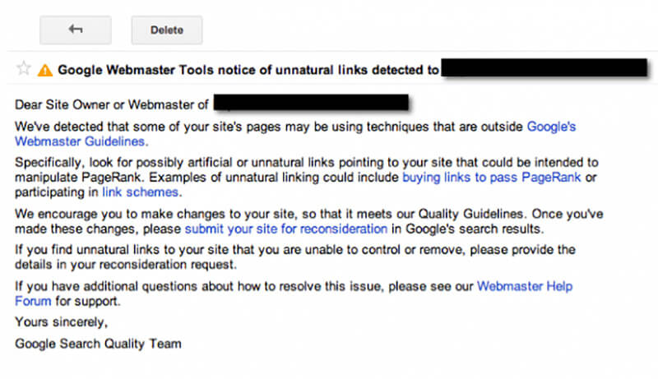Follow the buying links to pass PageRank link
This screenshot has width=658, height=379.
(x=491, y=178)
